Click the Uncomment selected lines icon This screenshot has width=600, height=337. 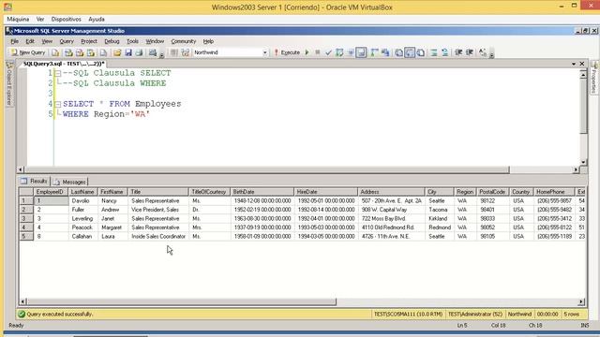[444, 52]
